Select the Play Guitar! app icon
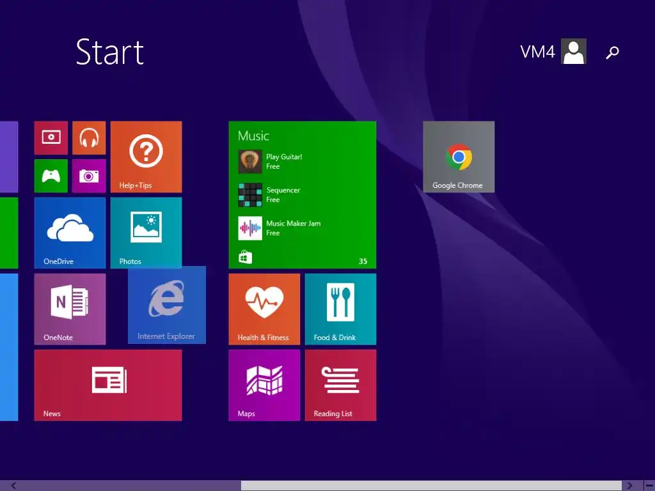655x491 pixels. click(250, 162)
